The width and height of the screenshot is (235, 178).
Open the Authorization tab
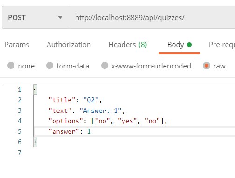click(69, 45)
